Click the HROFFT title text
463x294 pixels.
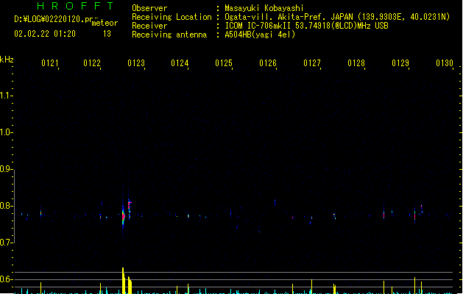click(x=75, y=6)
